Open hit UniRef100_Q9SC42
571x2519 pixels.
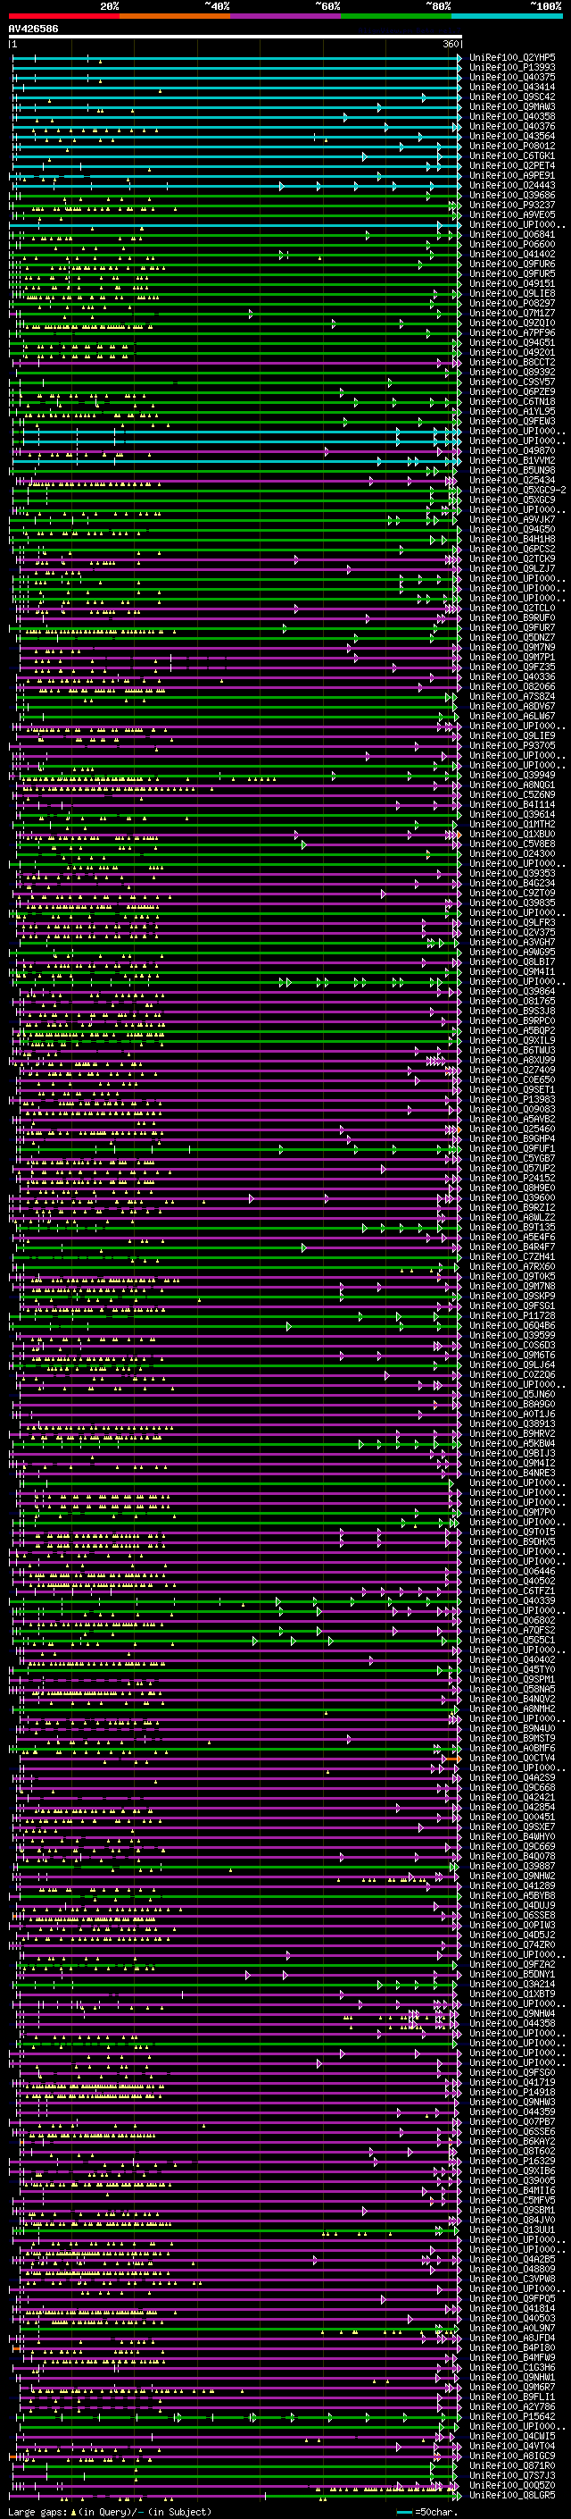(512, 97)
